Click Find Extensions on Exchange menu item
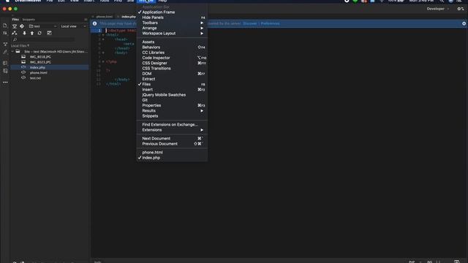The height and width of the screenshot is (263, 468). pyautogui.click(x=173, y=125)
